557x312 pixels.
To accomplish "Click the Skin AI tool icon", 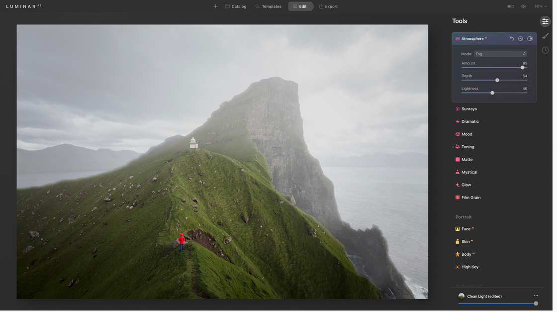I will [x=458, y=242].
